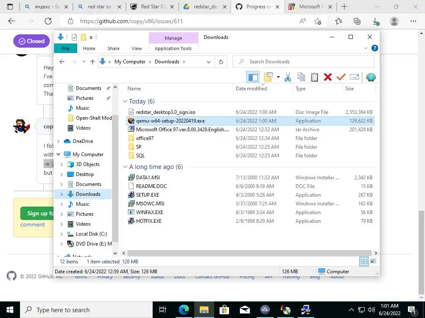Open new browser tab with plus

pos(344,7)
